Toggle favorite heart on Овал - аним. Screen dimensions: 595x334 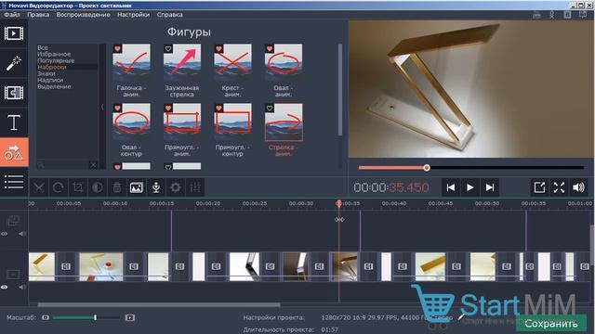point(270,49)
